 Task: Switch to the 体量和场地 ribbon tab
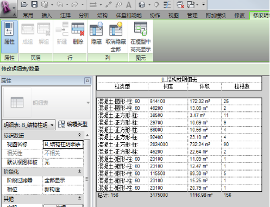(129, 16)
